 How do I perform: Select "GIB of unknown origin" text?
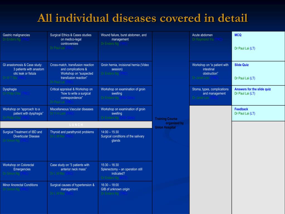(x=115, y=189)
